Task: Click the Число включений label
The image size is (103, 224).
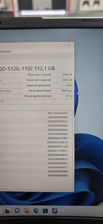Action: coord(39,91)
